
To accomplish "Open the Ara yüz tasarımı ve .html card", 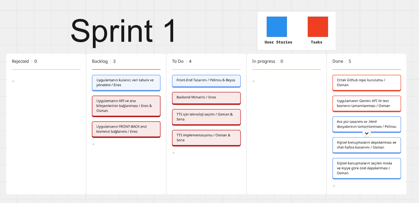I will click(x=367, y=124).
